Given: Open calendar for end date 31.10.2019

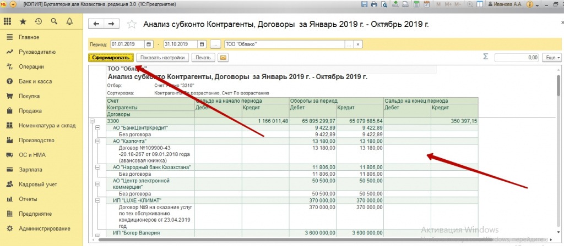Looking at the screenshot, I should 202,44.
